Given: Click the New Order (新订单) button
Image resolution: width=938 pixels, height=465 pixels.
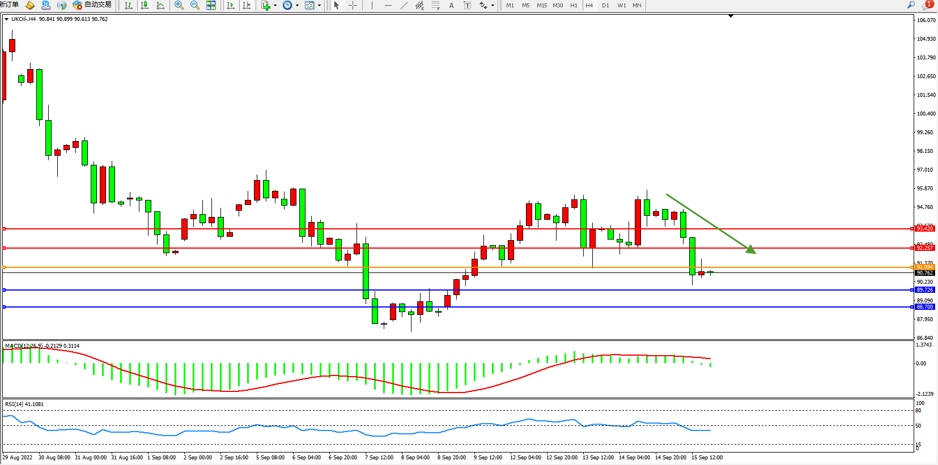Looking at the screenshot, I should point(9,5).
